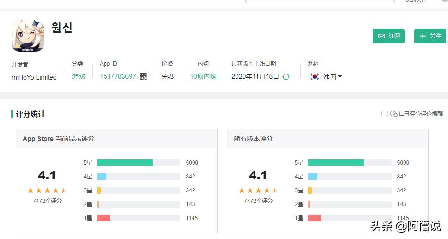Image resolution: width=448 pixels, height=239 pixels.
Task: Open the 10项内购 in-app purchases link
Action: (x=203, y=76)
